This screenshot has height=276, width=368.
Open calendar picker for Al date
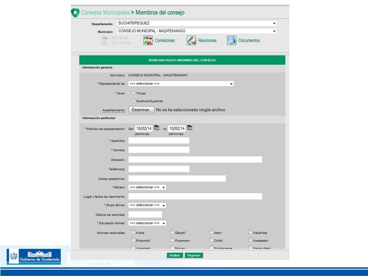pyautogui.click(x=190, y=128)
